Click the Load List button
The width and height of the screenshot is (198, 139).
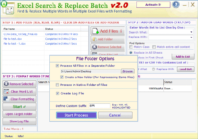(186, 69)
